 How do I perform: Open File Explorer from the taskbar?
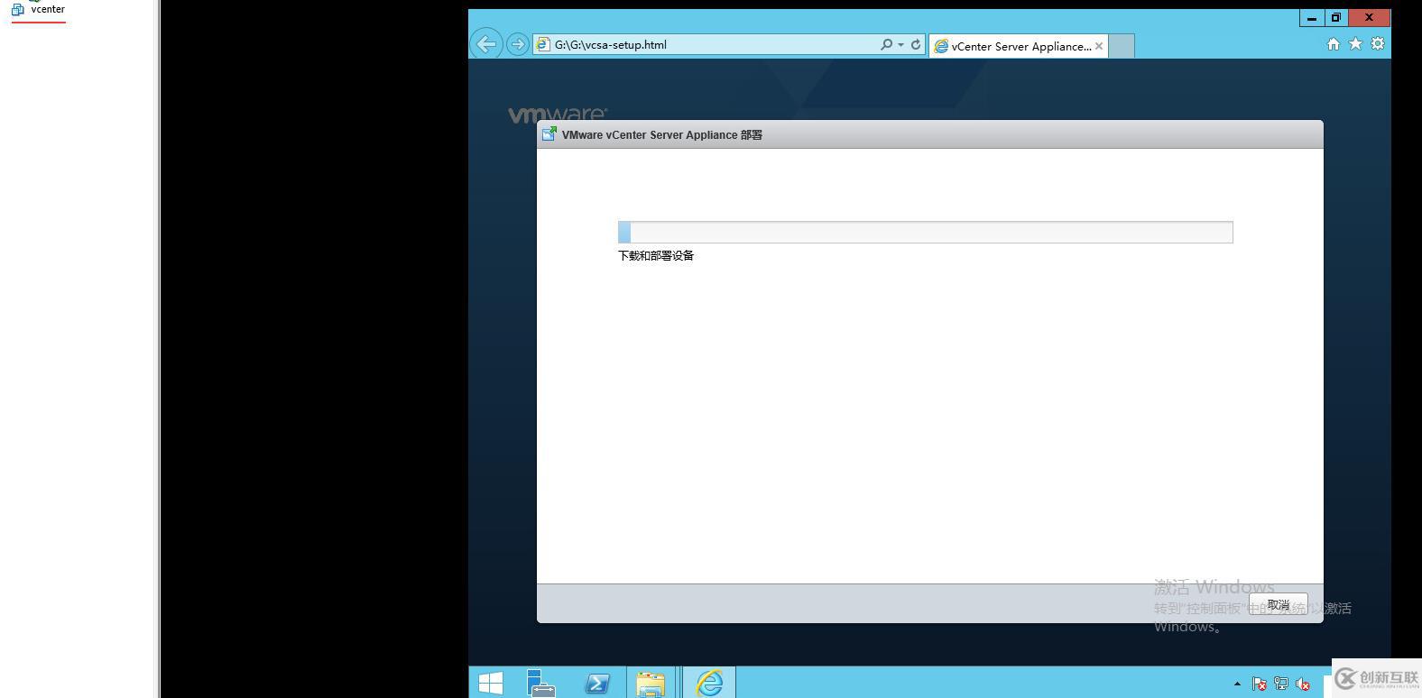(650, 684)
